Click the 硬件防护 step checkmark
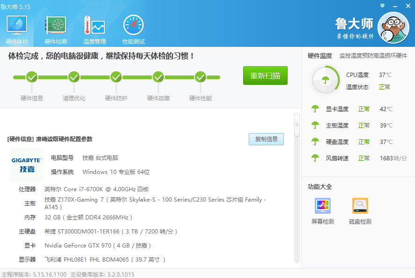 pos(116,77)
